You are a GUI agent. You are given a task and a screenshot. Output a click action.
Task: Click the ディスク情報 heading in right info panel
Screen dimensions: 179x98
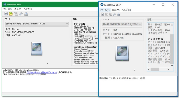point(155,39)
